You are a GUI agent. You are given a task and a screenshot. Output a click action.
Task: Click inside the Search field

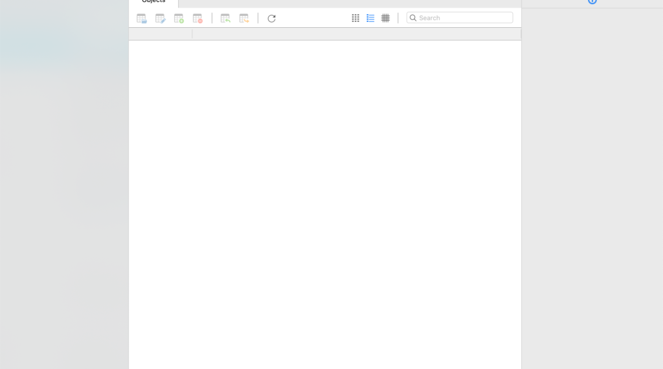[463, 18]
